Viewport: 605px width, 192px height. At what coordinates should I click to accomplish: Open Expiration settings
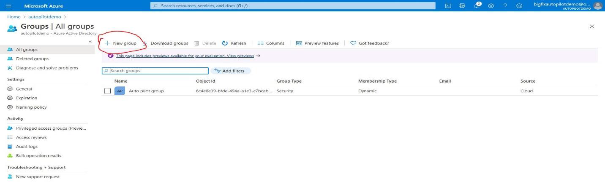[x=27, y=98]
